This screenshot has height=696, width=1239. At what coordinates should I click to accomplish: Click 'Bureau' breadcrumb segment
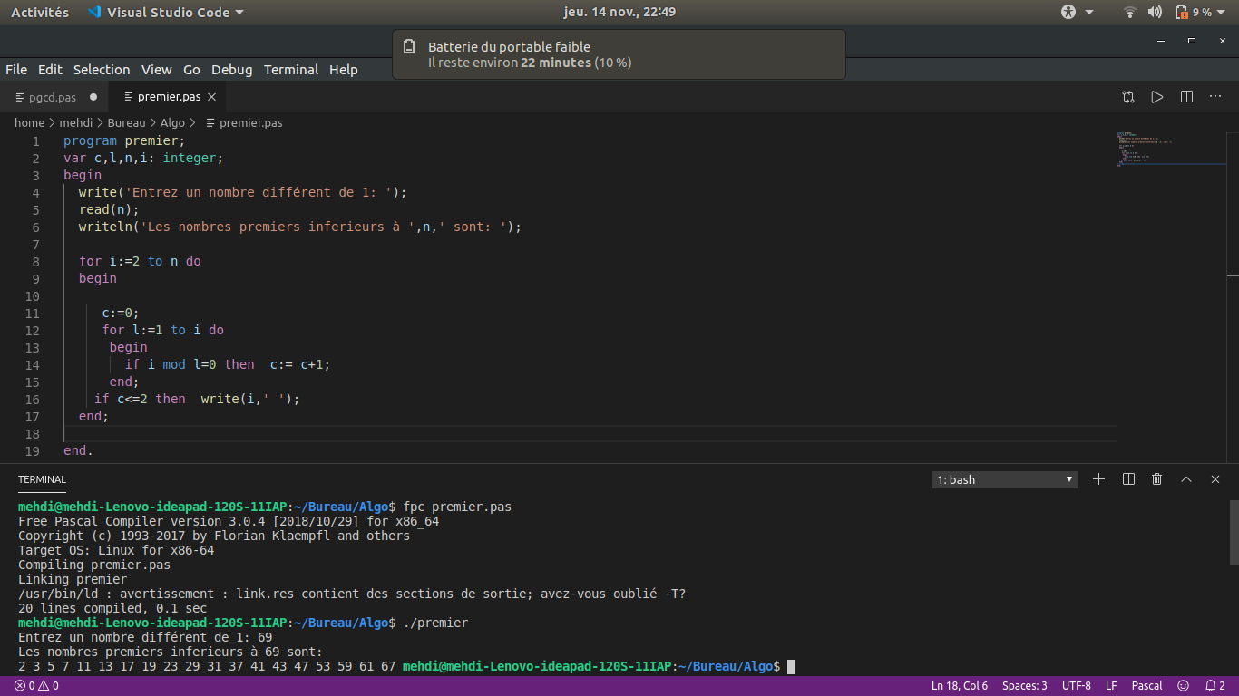click(x=126, y=122)
